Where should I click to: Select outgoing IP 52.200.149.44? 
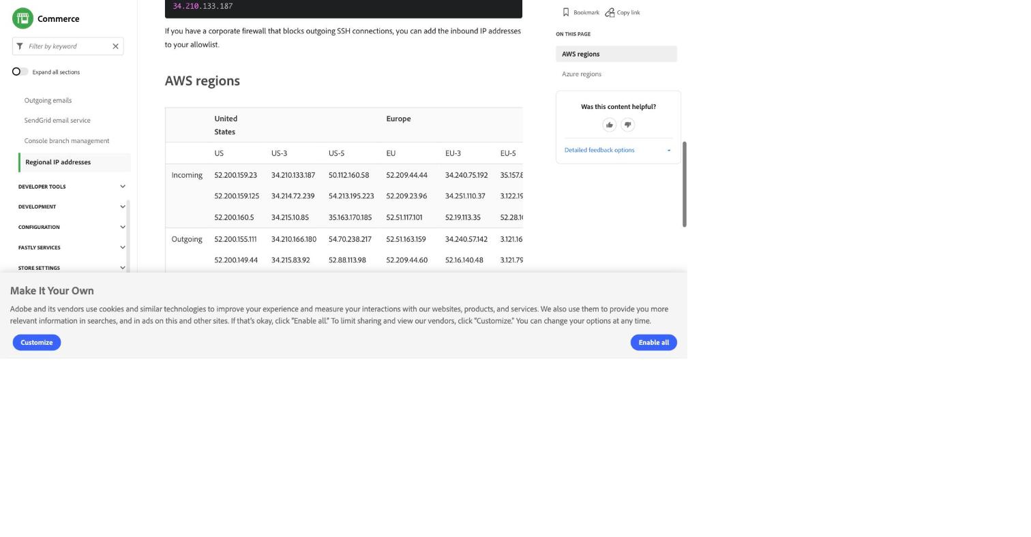point(236,260)
